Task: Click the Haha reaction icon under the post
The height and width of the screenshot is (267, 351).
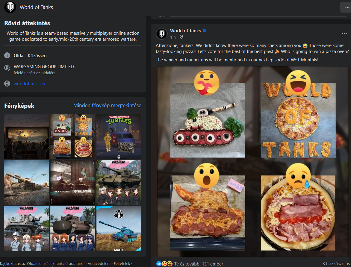Action: tap(170, 264)
